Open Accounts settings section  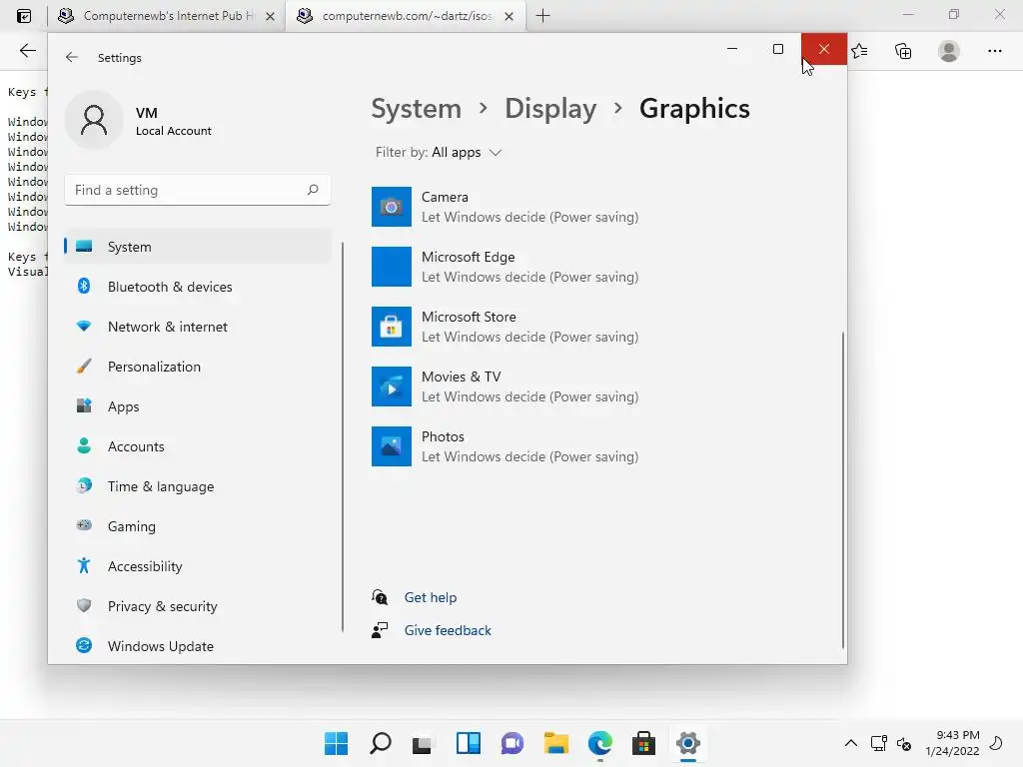198,446
